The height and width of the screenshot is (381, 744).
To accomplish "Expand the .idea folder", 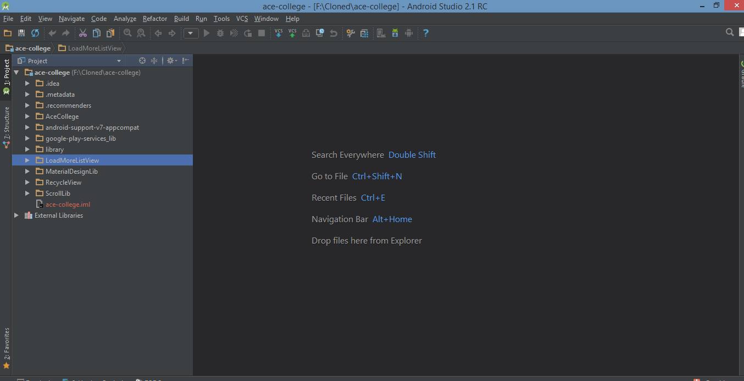I will [x=27, y=83].
